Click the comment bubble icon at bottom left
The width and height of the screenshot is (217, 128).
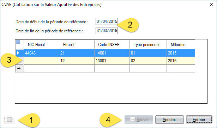(10, 120)
